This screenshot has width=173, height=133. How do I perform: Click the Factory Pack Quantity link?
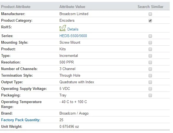point(21,120)
